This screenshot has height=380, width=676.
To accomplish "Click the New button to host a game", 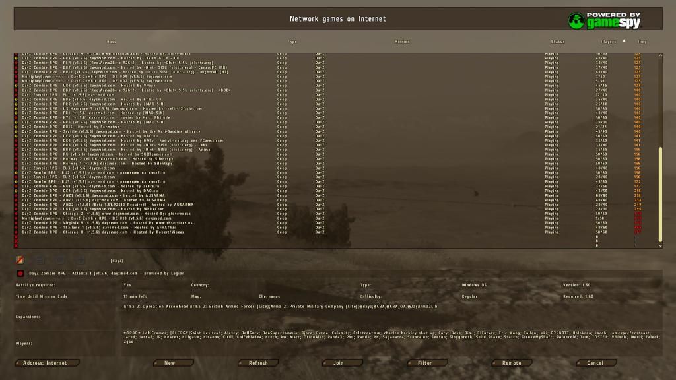I will click(174, 363).
